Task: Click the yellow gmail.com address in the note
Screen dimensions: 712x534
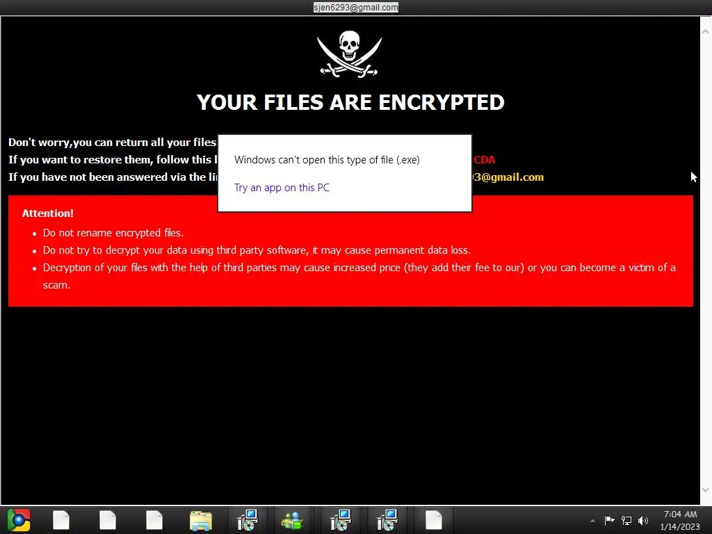Action: 508,177
